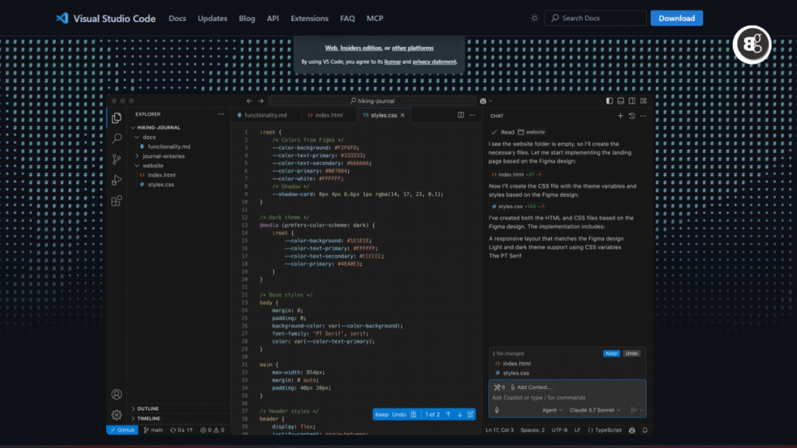Click Keep to accept the file changes

pyautogui.click(x=611, y=354)
